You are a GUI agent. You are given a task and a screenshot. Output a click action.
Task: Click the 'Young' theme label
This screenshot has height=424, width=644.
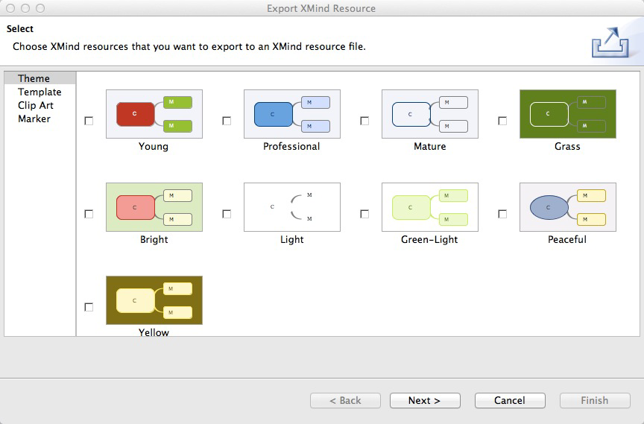click(x=154, y=147)
